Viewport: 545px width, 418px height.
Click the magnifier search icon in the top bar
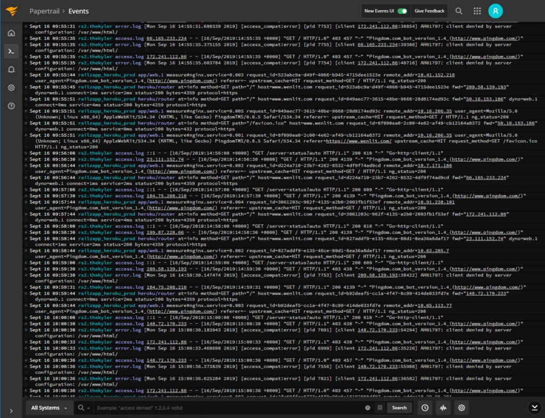(458, 11)
